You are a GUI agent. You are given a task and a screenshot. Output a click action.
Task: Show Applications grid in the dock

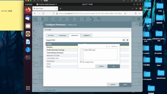[x=28, y=88]
